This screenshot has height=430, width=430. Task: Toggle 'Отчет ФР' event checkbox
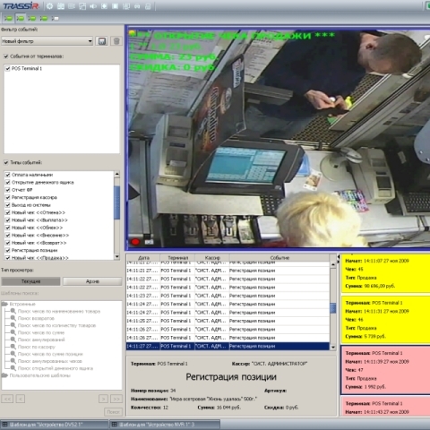[x=8, y=190]
